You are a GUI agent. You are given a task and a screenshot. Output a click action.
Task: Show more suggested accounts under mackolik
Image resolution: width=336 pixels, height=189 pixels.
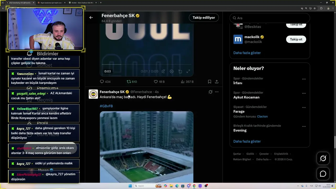[x=247, y=53]
